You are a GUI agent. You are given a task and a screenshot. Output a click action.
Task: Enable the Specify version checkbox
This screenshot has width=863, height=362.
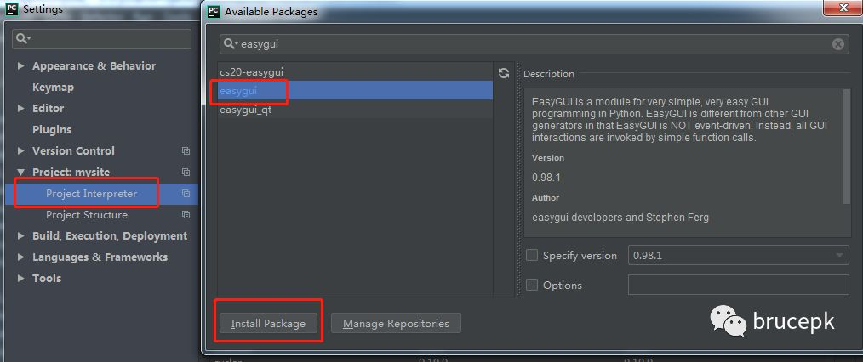tap(532, 255)
